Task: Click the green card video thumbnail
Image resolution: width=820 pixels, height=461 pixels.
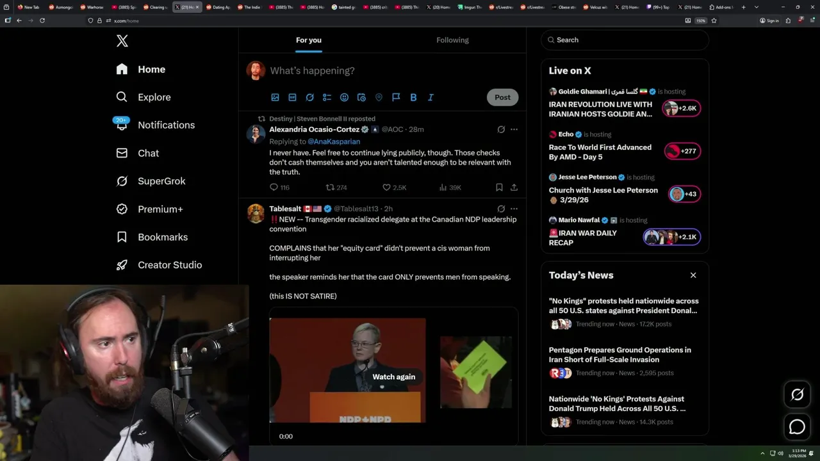Action: tap(476, 372)
